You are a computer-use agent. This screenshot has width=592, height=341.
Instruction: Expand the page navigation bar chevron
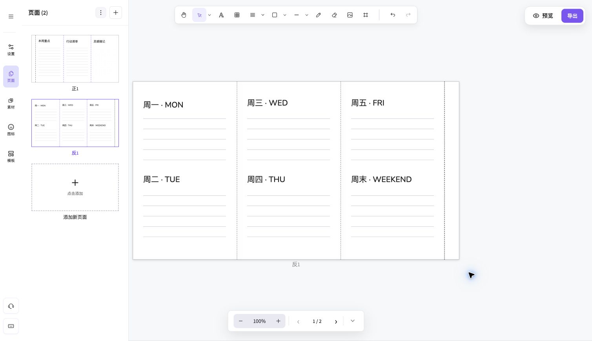[x=353, y=321]
